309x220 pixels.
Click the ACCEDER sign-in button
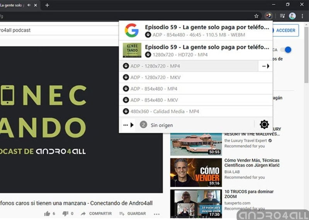pos(285,30)
